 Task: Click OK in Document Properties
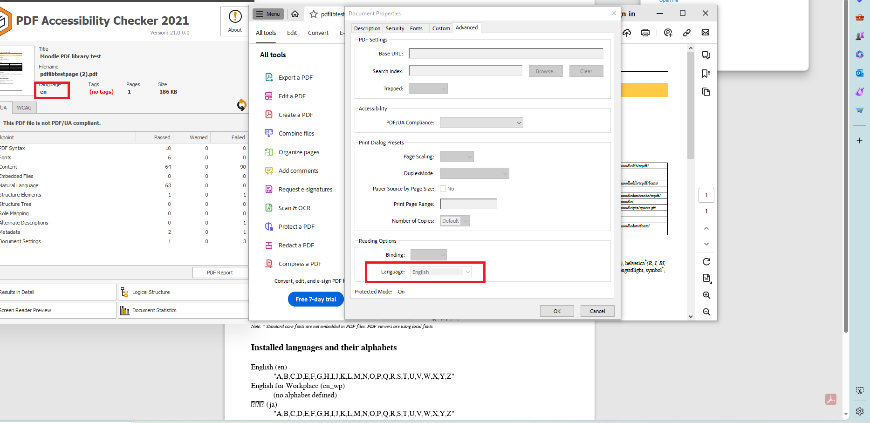(557, 311)
